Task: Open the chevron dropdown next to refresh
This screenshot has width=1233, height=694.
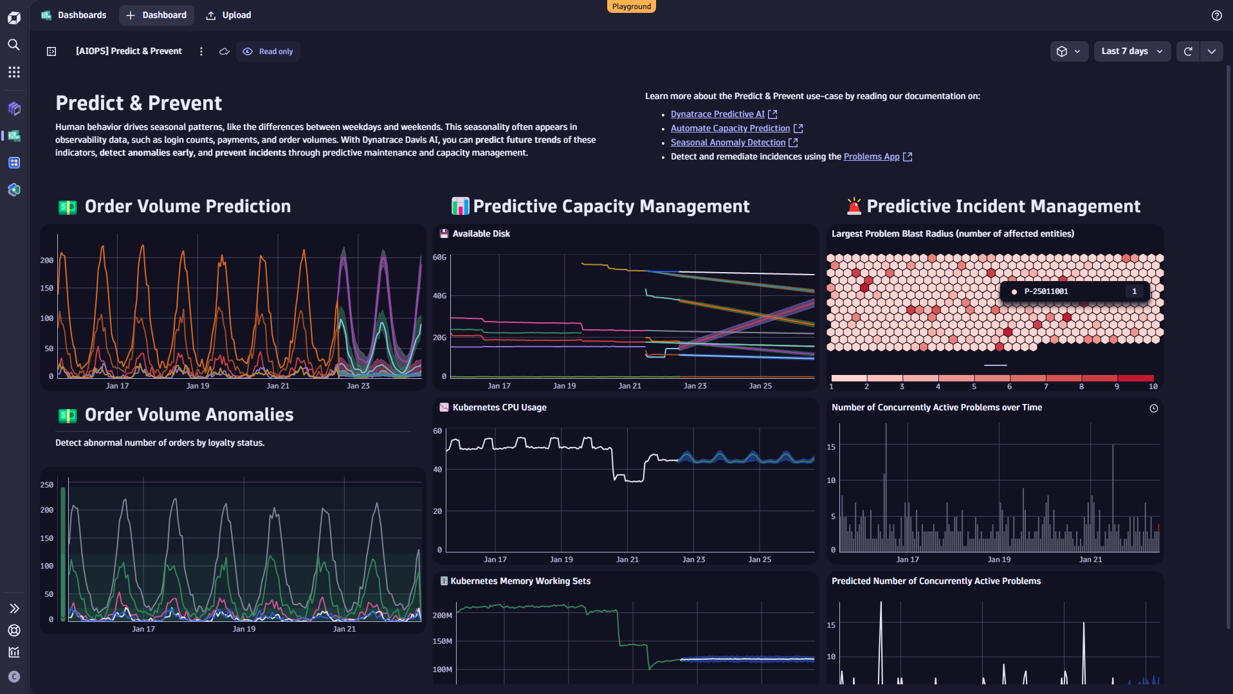Action: (1212, 51)
